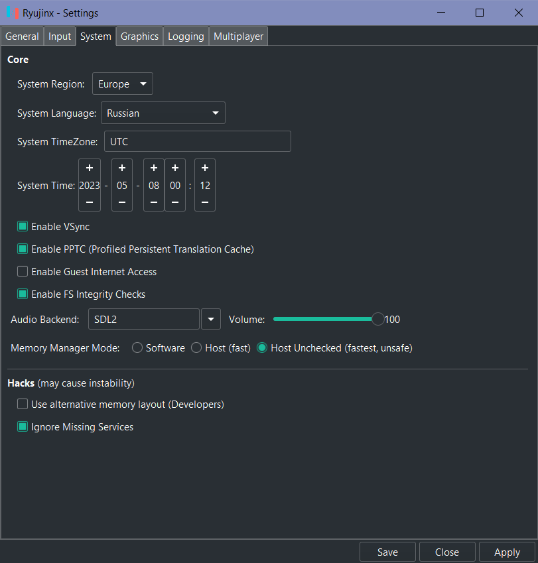Click the 'Core' section heading
The image size is (538, 563).
18,60
